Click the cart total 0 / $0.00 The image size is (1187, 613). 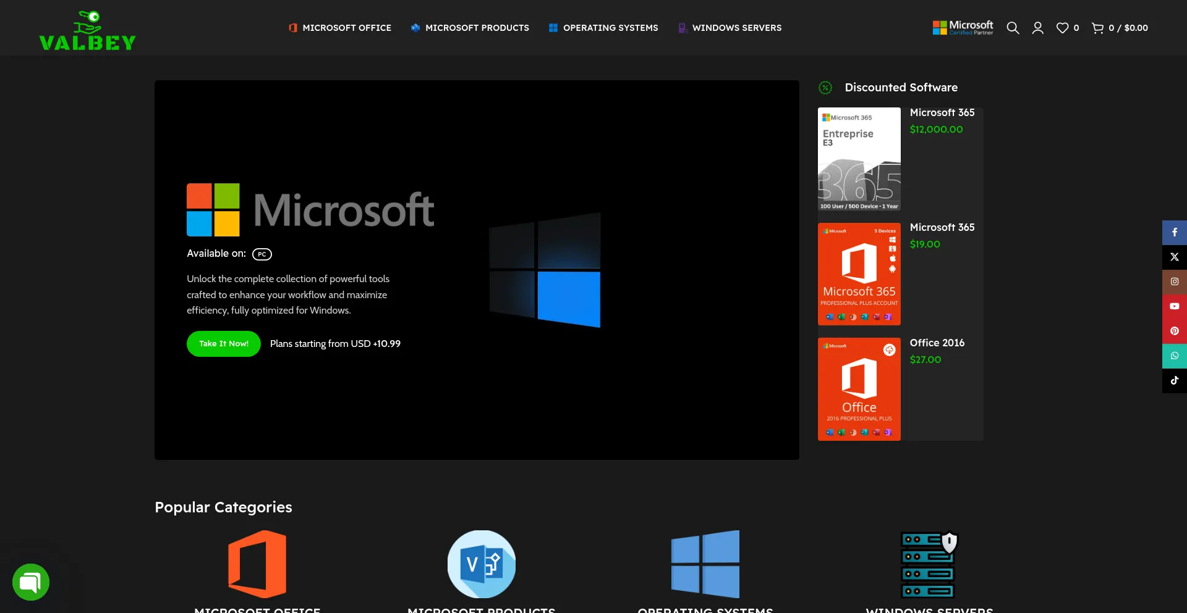[1128, 28]
